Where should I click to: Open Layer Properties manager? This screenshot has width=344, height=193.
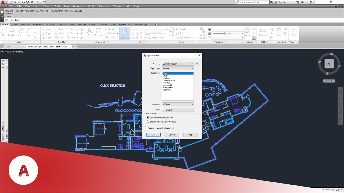pyautogui.click(x=125, y=33)
